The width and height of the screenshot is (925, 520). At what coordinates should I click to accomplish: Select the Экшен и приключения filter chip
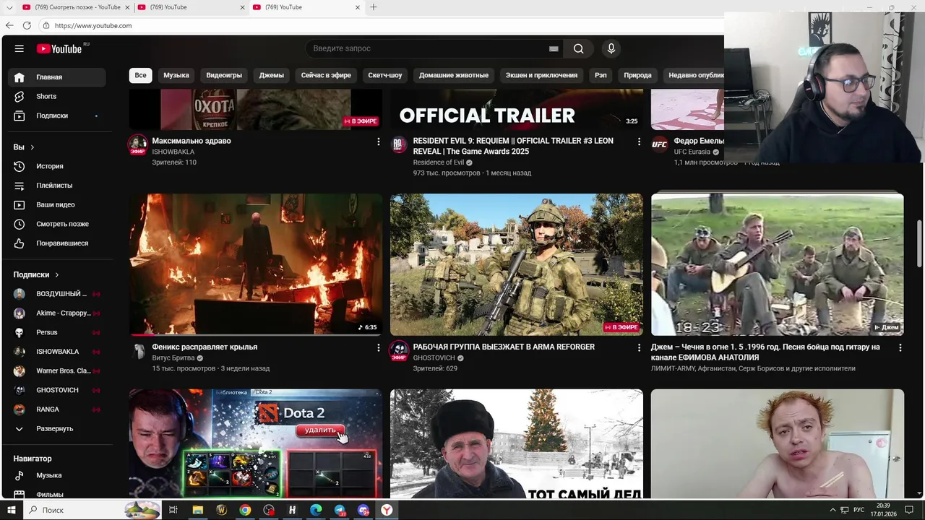tap(541, 75)
